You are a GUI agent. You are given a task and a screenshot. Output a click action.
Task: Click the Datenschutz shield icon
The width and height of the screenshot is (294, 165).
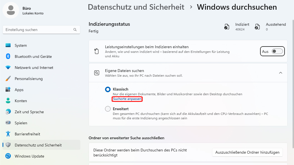click(x=8, y=145)
